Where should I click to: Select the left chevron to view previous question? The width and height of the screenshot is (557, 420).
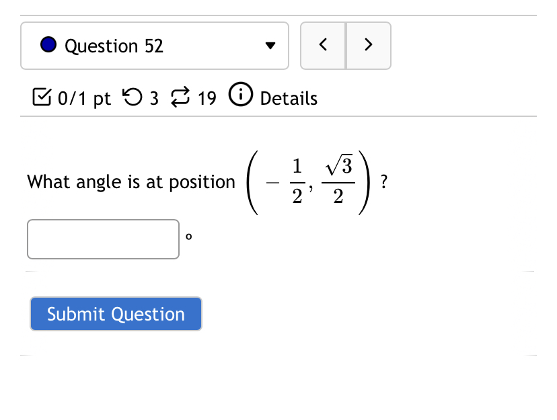point(323,45)
